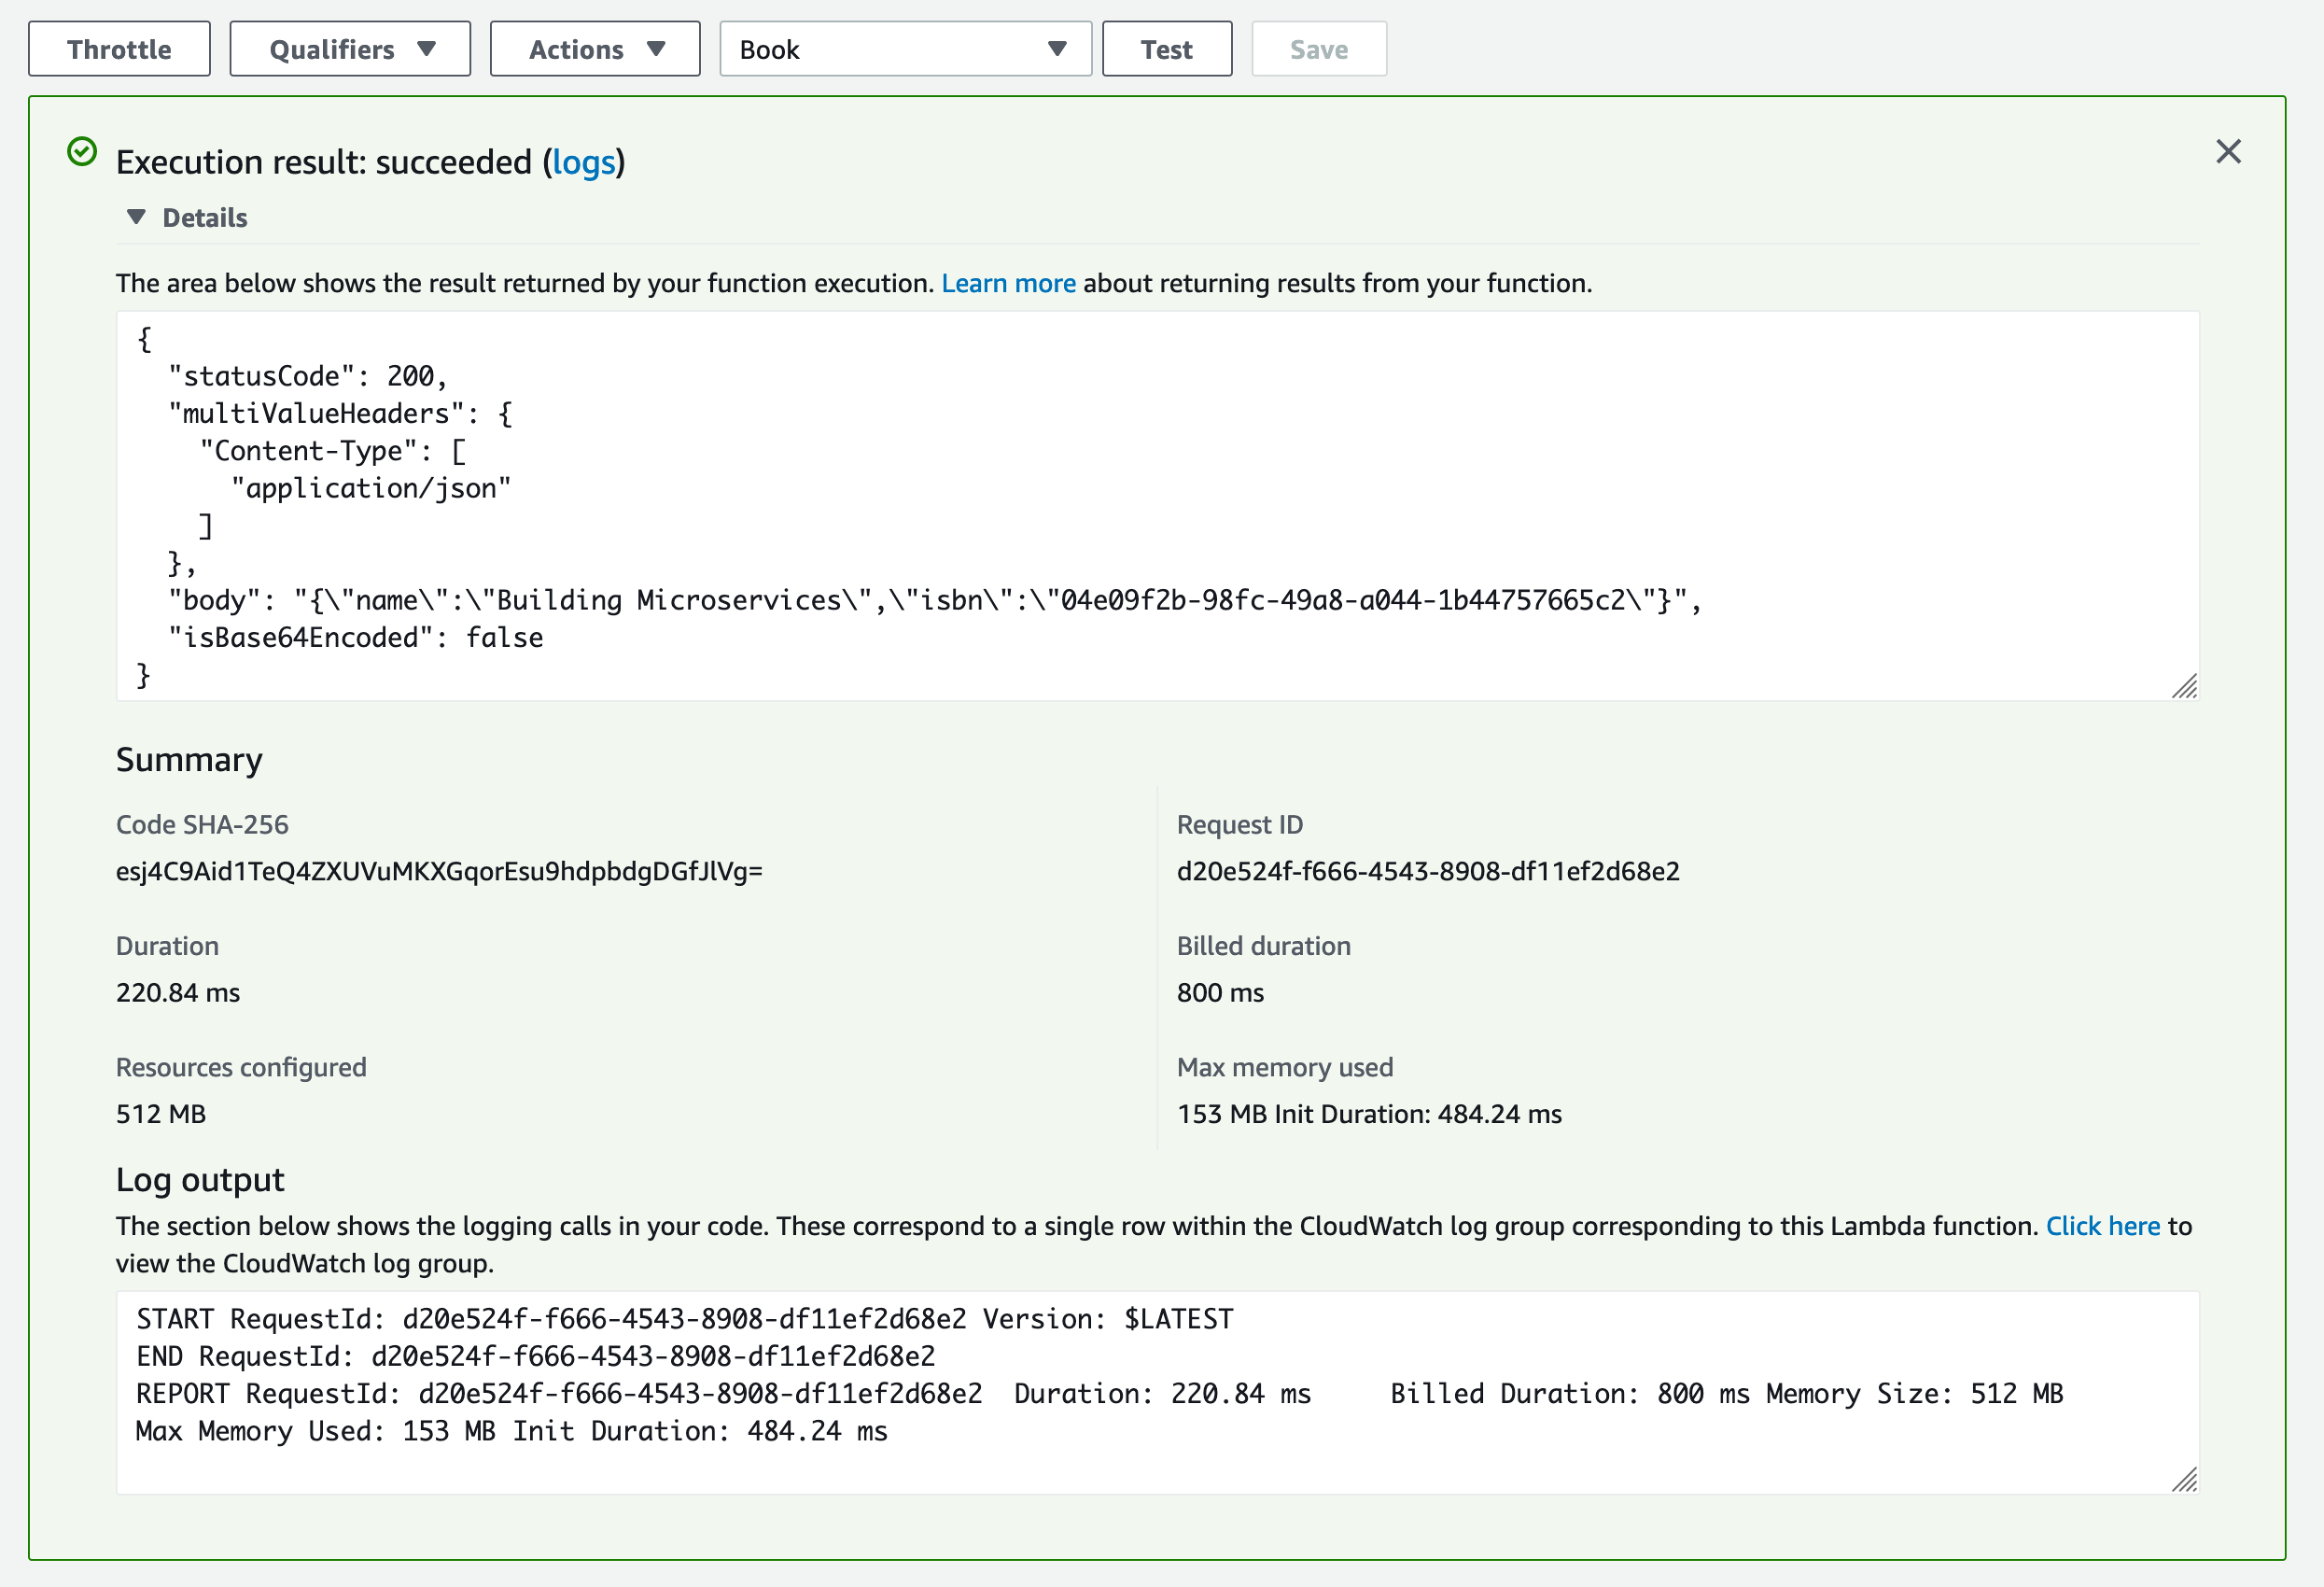This screenshot has width=2324, height=1587.
Task: Open the test event dropdown showing Book
Action: click(x=905, y=48)
